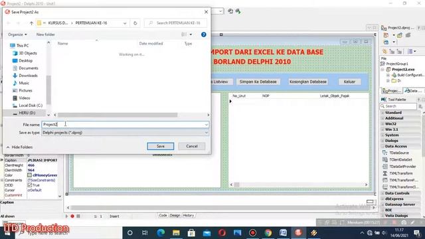Screen dimensions: 425x239
Task: Select Project2.exe in Project Manager
Action: click(x=403, y=69)
